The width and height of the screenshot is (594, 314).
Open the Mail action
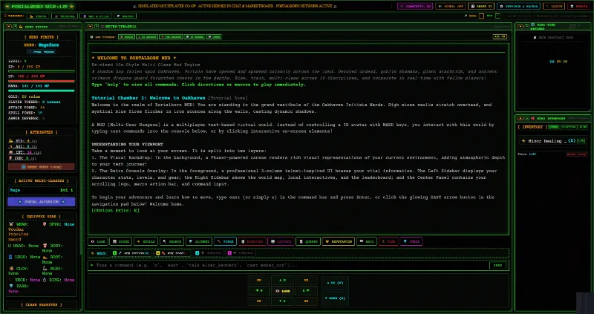pos(367,241)
